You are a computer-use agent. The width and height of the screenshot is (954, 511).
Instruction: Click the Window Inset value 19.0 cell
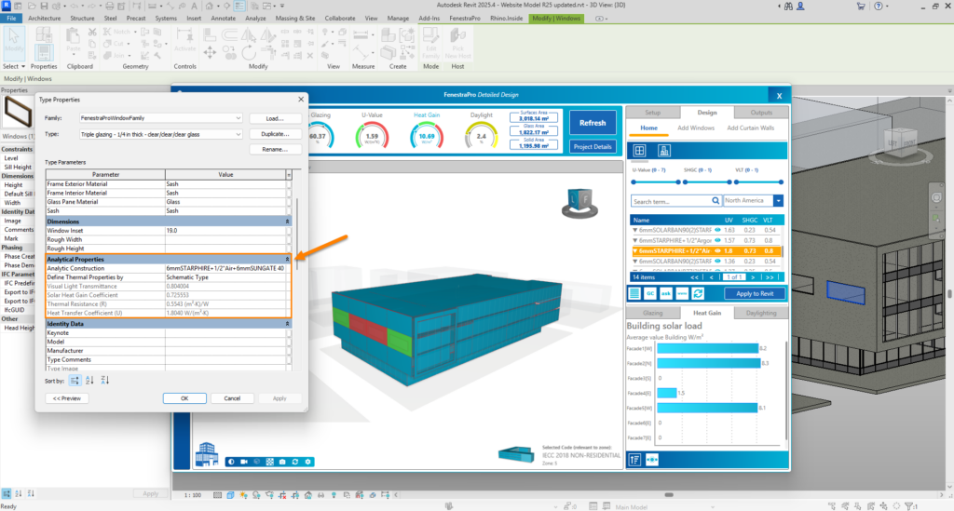[x=225, y=231]
